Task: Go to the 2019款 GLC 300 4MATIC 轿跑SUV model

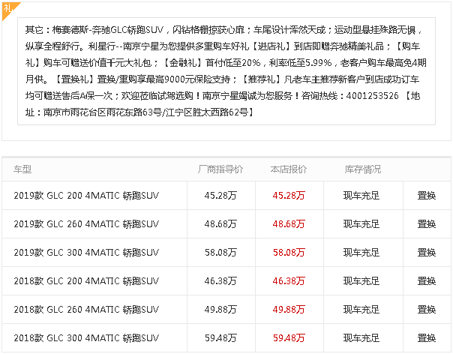Action: (x=86, y=252)
